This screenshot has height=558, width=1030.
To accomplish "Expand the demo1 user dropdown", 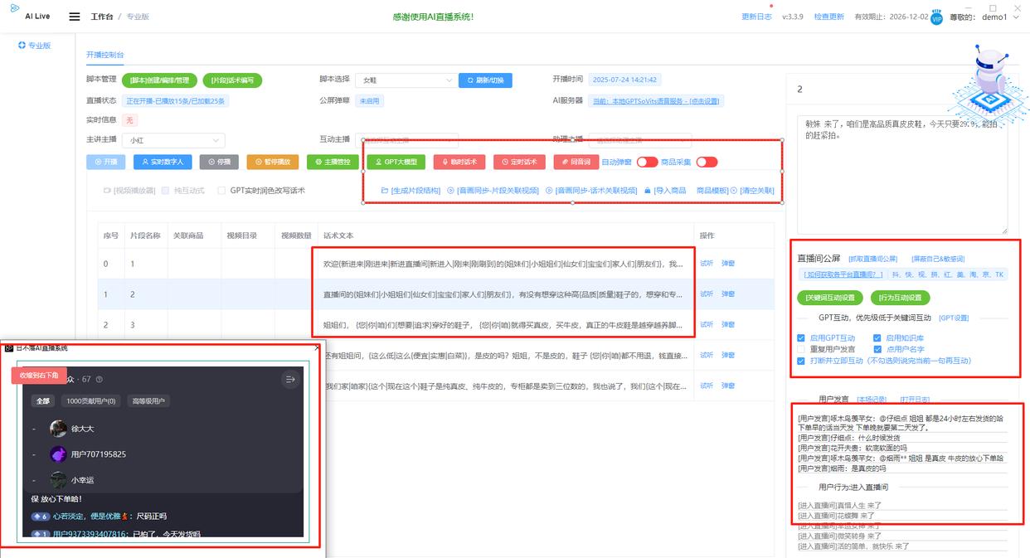I will click(999, 17).
